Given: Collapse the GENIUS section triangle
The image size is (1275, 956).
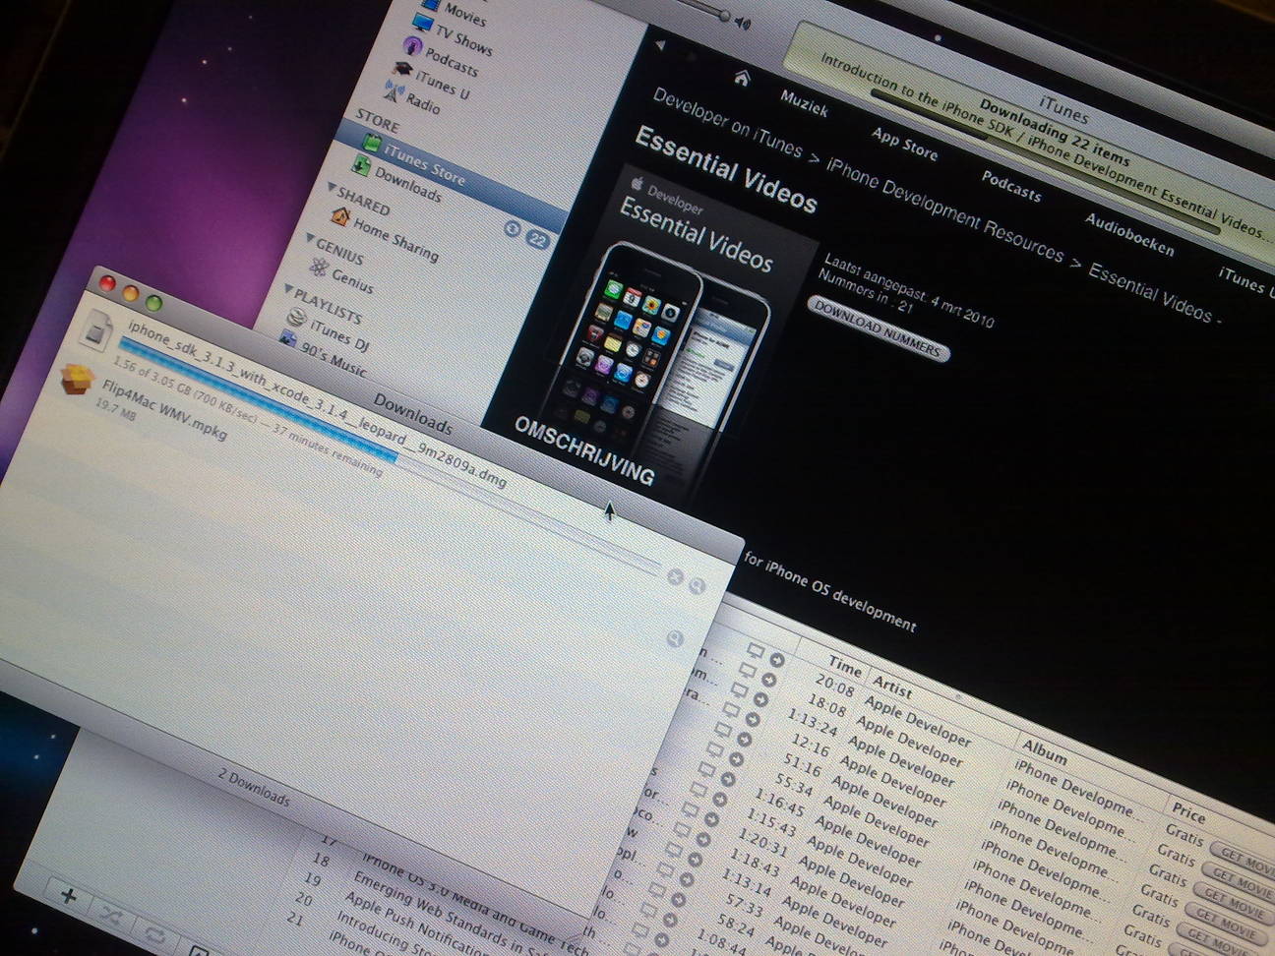Looking at the screenshot, I should (x=310, y=238).
